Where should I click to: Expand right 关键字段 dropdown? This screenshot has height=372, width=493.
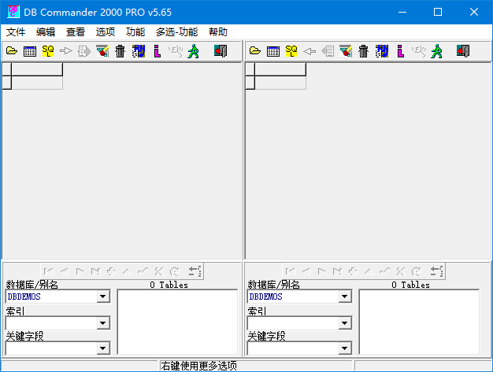coord(345,348)
